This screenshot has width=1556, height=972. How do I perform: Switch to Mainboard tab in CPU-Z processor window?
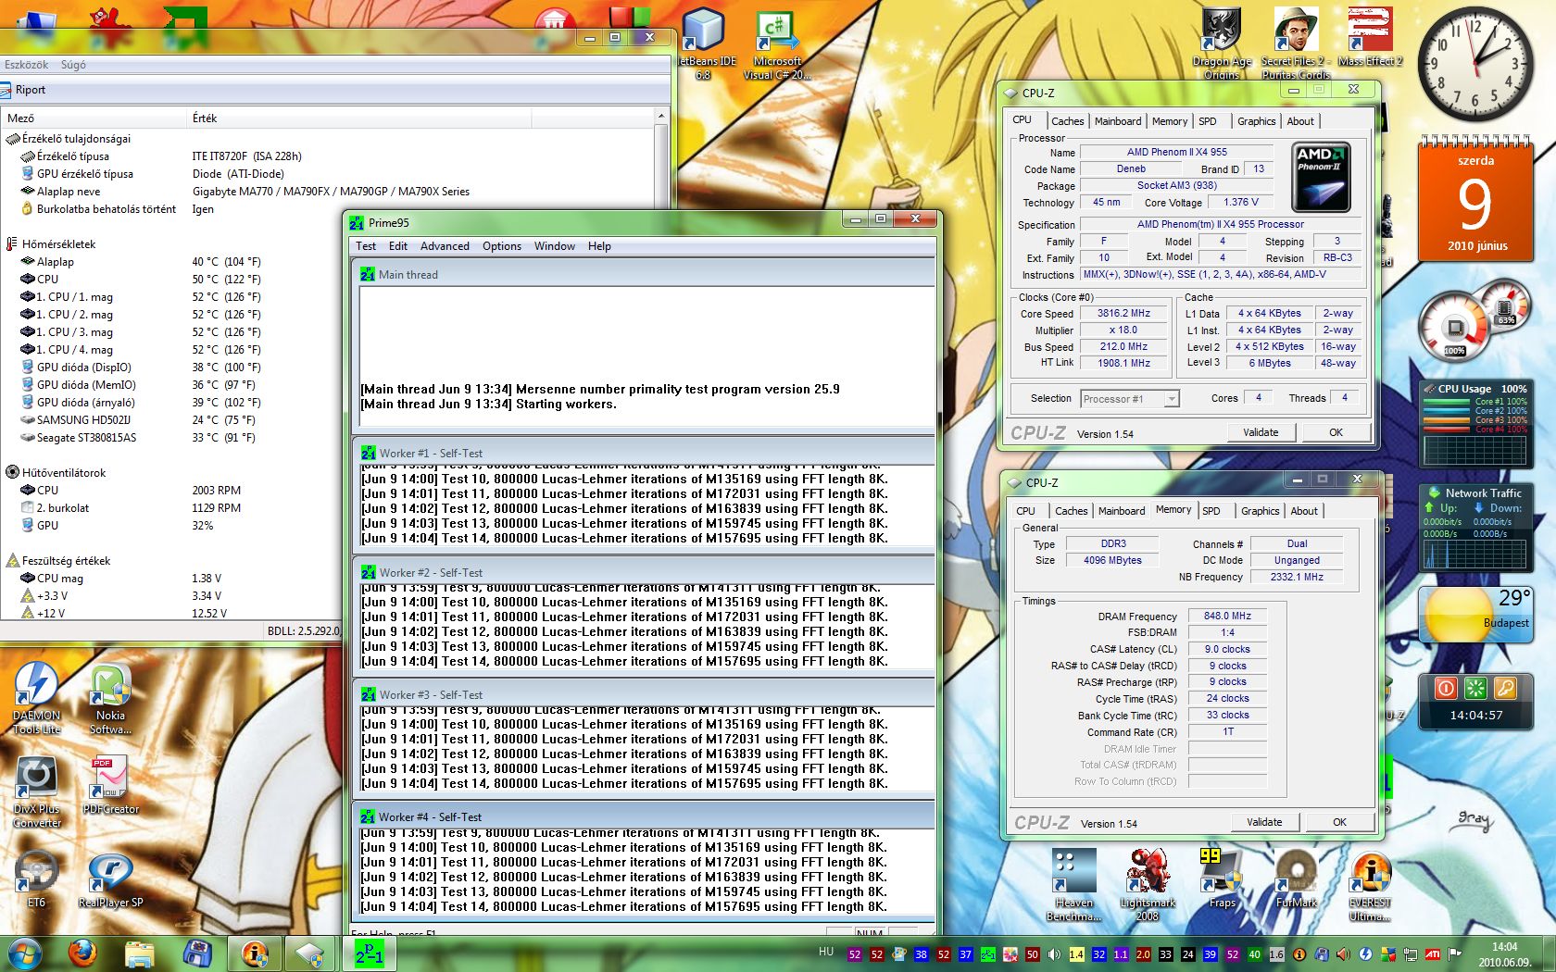coord(1118,121)
